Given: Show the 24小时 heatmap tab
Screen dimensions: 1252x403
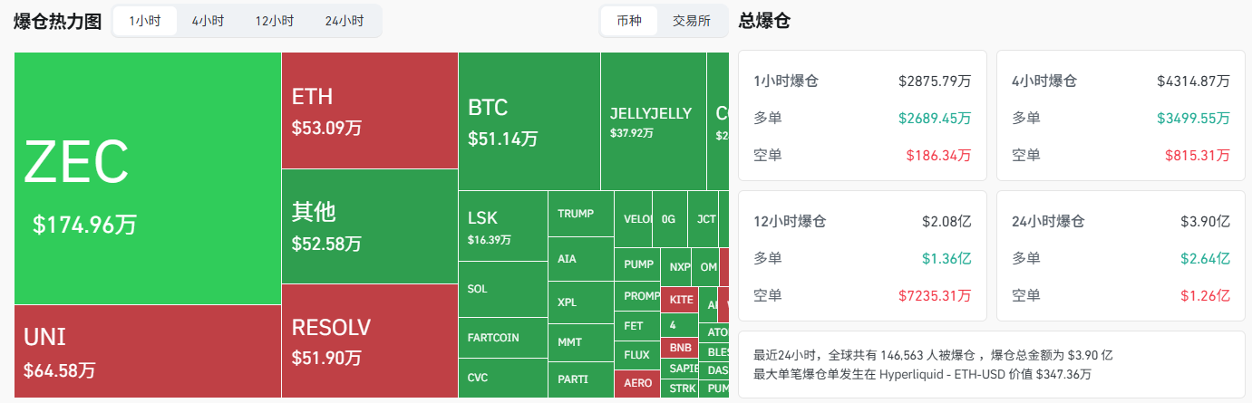Looking at the screenshot, I should 345,21.
